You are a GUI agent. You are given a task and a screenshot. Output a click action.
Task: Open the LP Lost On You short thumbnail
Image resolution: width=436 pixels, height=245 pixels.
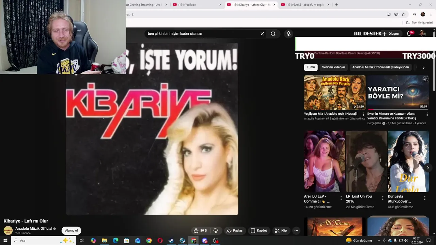367,161
